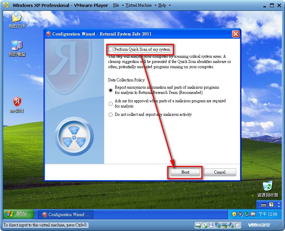The height and width of the screenshot is (231, 285).
Task: Click the VMware CD/DVD drive device icon
Action: click(205, 225)
